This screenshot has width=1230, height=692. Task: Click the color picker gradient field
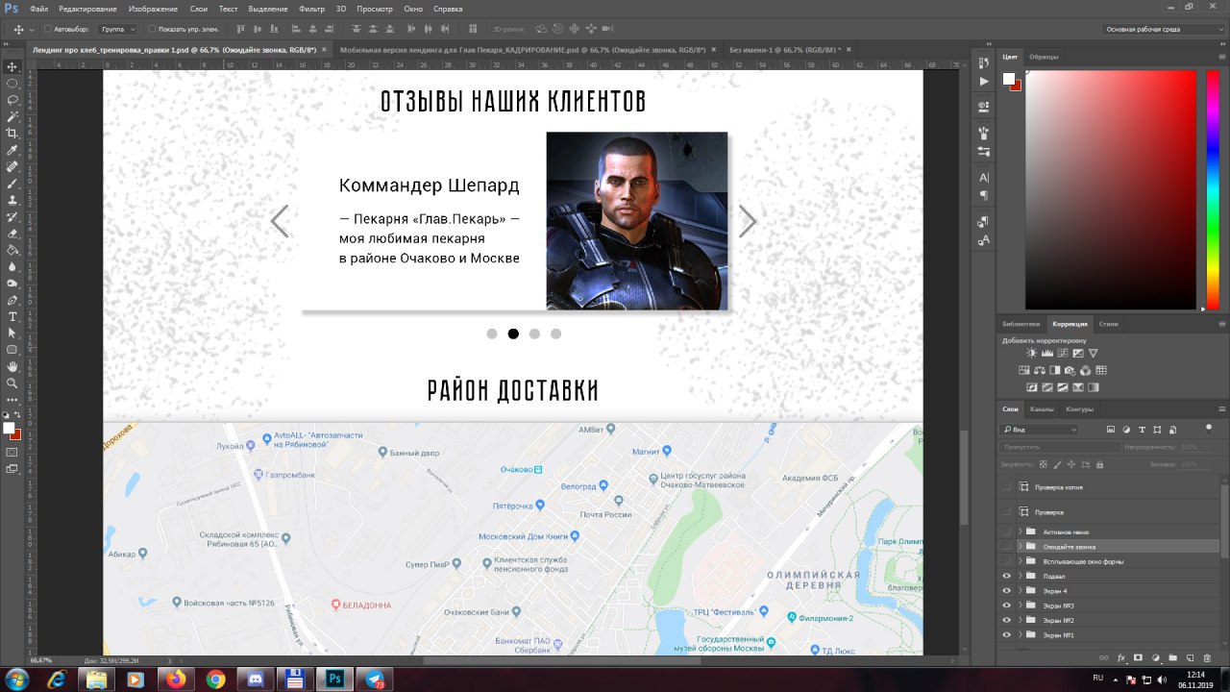point(1110,189)
